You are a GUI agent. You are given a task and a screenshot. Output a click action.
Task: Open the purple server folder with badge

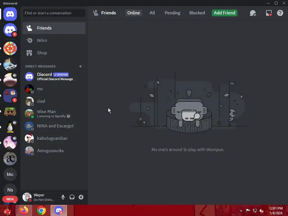10,96
